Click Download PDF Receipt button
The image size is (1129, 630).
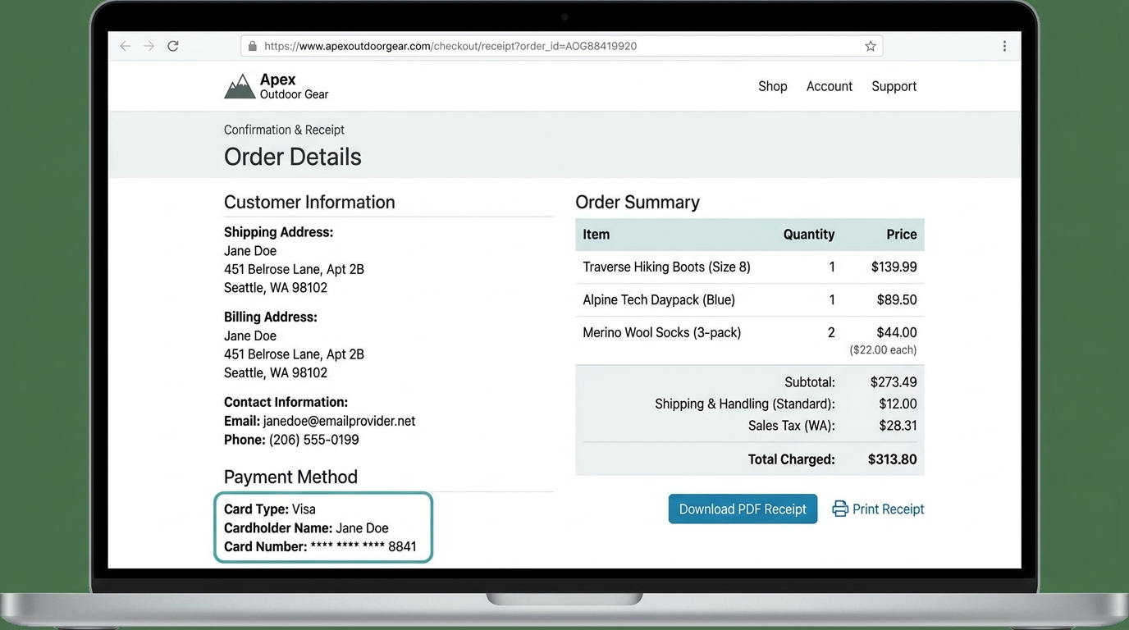tap(743, 509)
